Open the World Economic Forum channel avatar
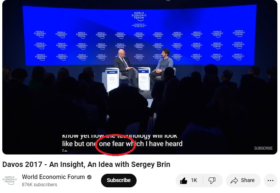The width and height of the screenshot is (280, 193). (10, 180)
